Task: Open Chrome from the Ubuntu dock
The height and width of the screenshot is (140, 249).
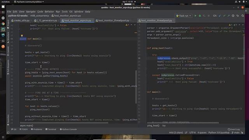Action: [3, 24]
